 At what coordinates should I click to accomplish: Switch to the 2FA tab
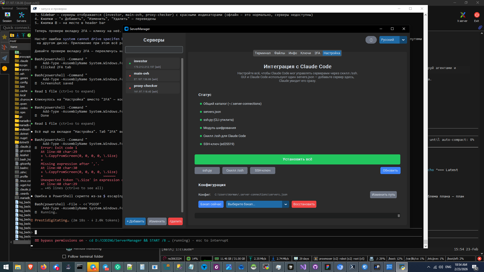coord(317,53)
